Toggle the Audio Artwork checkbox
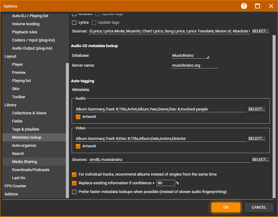The height and width of the screenshot is (217, 278). (78, 117)
